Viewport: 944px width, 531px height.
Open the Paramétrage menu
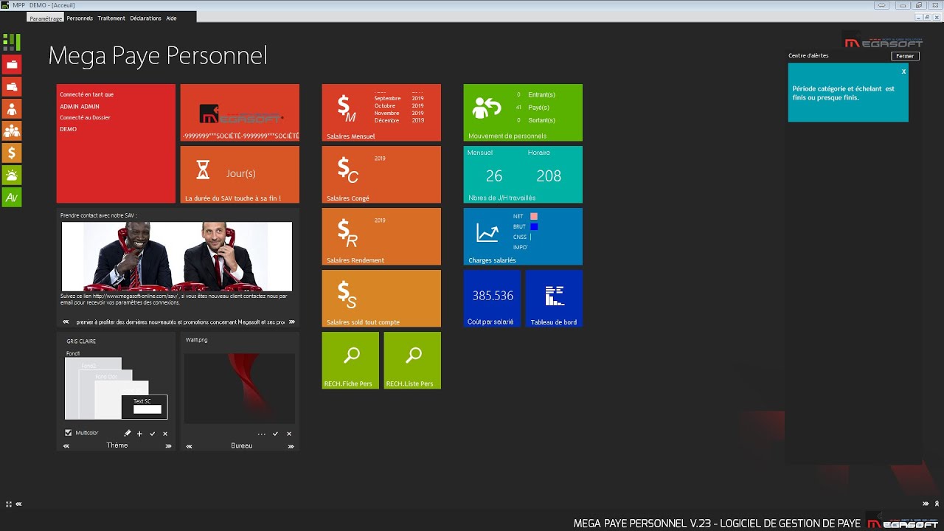pyautogui.click(x=46, y=18)
